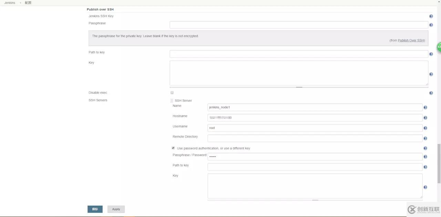Open help for top Passphrase field
This screenshot has width=441, height=217.
(431, 25)
